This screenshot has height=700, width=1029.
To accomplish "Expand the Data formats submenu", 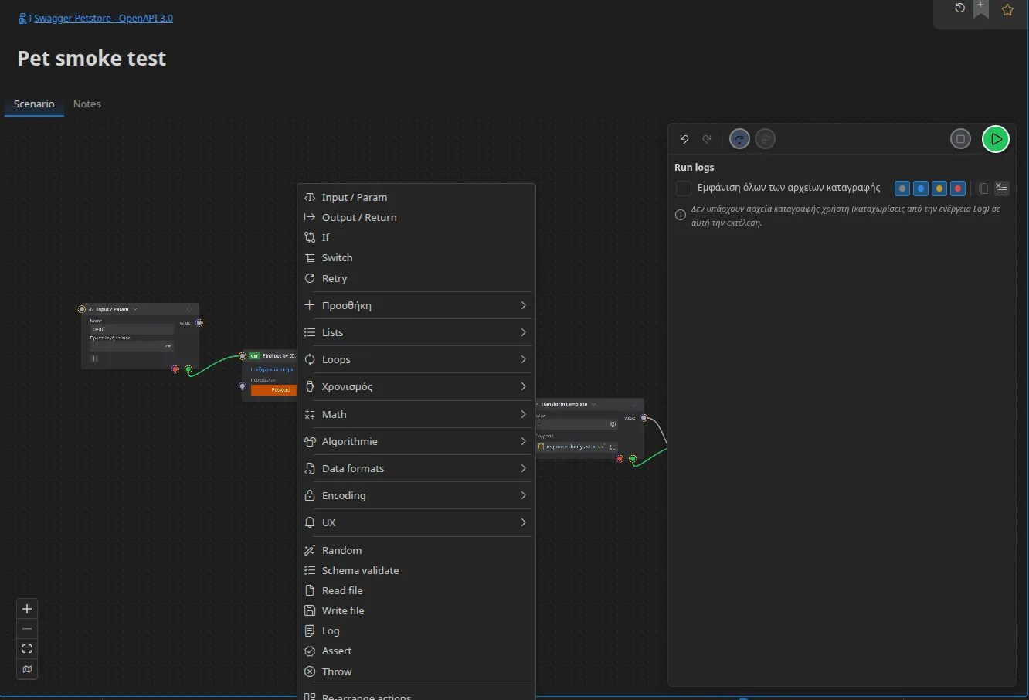I will click(x=416, y=468).
